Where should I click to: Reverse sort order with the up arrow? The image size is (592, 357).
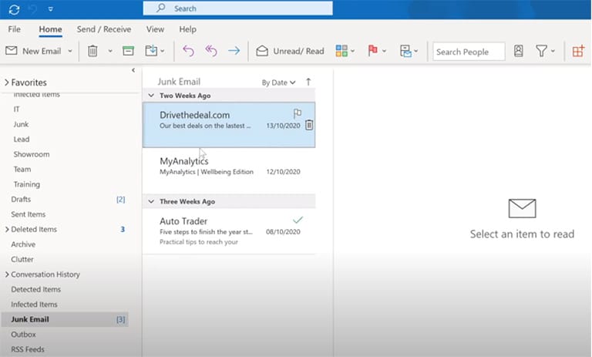click(308, 82)
